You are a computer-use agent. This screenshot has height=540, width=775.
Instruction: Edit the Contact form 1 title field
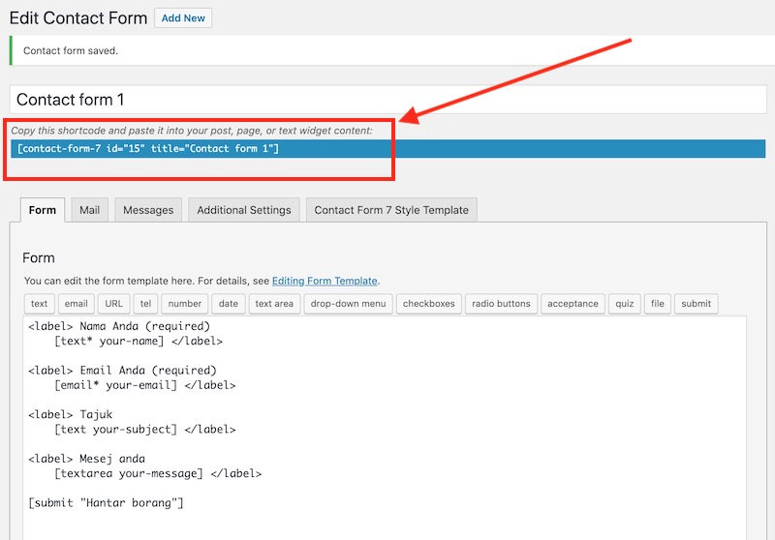click(388, 100)
